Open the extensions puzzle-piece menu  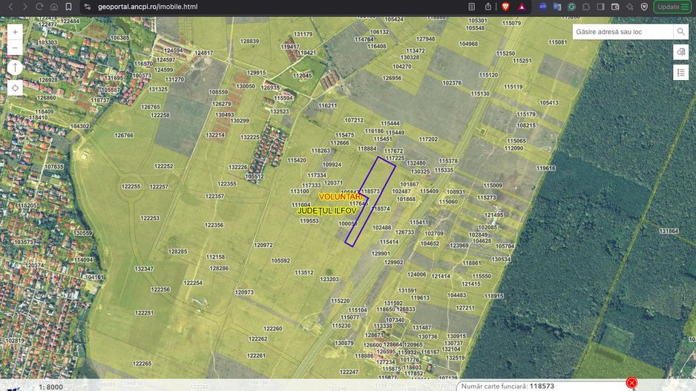(x=586, y=7)
